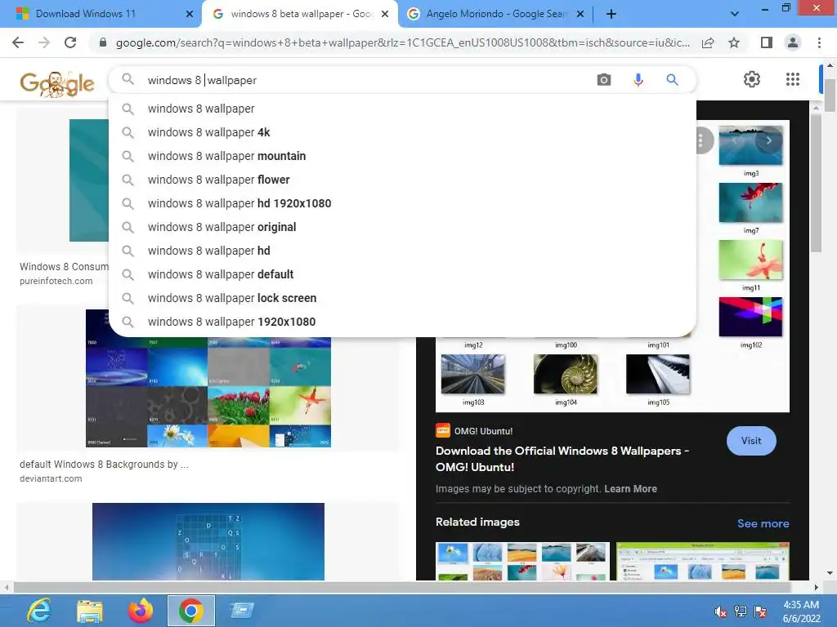This screenshot has width=837, height=627.
Task: Open the Google apps grid
Action: [793, 79]
